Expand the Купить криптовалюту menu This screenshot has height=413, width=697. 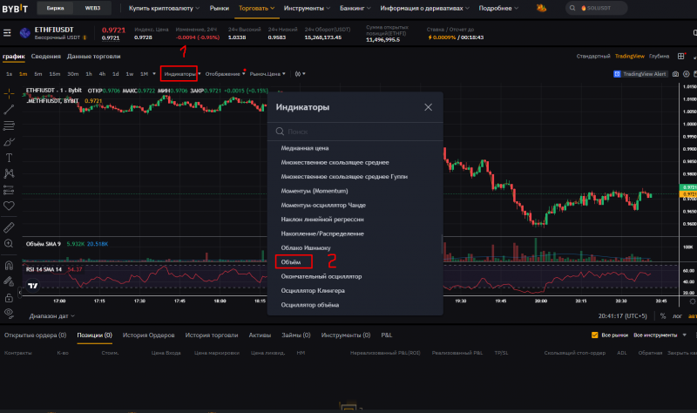[164, 8]
